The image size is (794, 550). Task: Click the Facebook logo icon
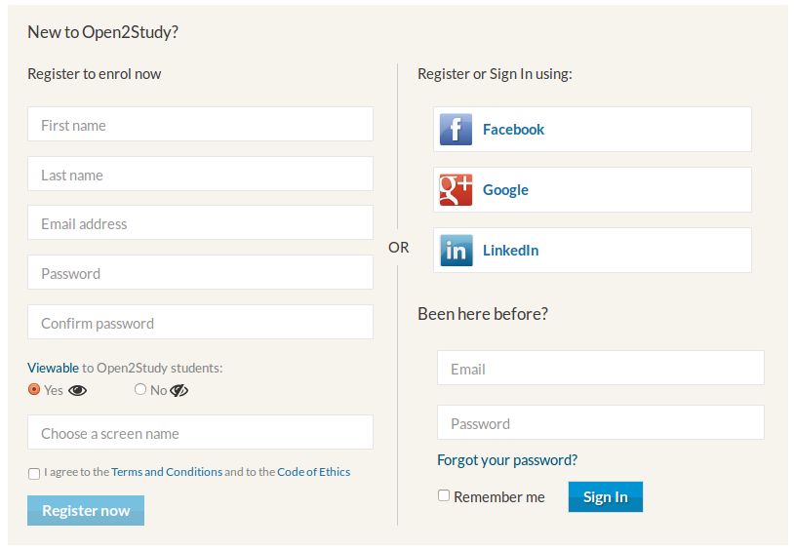coord(456,129)
